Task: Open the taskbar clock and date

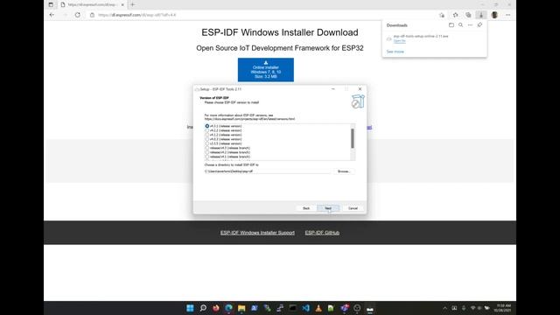Action: (x=502, y=308)
